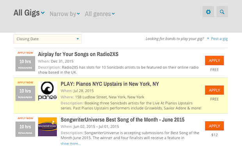Screen dimensions: 242x146
Task: Click the date Dec 31, 2015
Action: 62,61
